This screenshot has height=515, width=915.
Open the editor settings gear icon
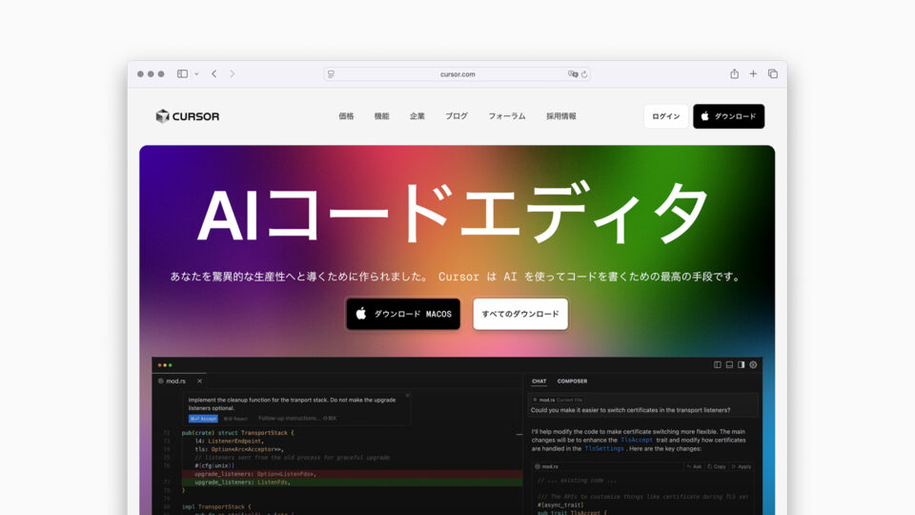tap(753, 364)
